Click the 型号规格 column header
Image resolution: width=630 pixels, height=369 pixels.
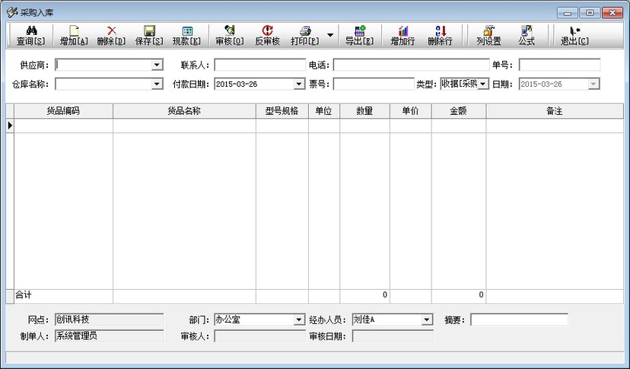pyautogui.click(x=282, y=111)
